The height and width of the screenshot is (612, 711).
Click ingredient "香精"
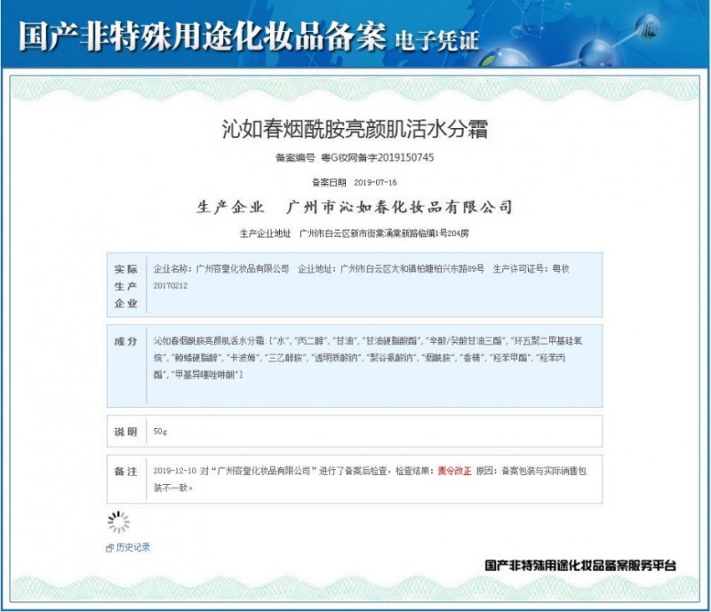471,358
